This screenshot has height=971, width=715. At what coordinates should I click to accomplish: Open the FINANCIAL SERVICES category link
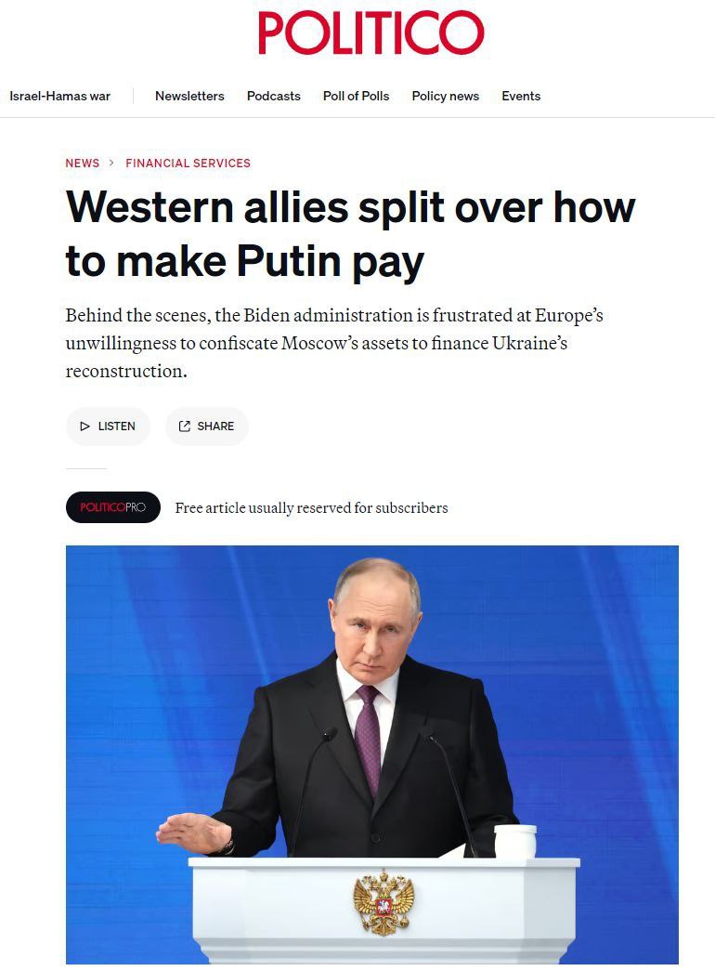[188, 163]
